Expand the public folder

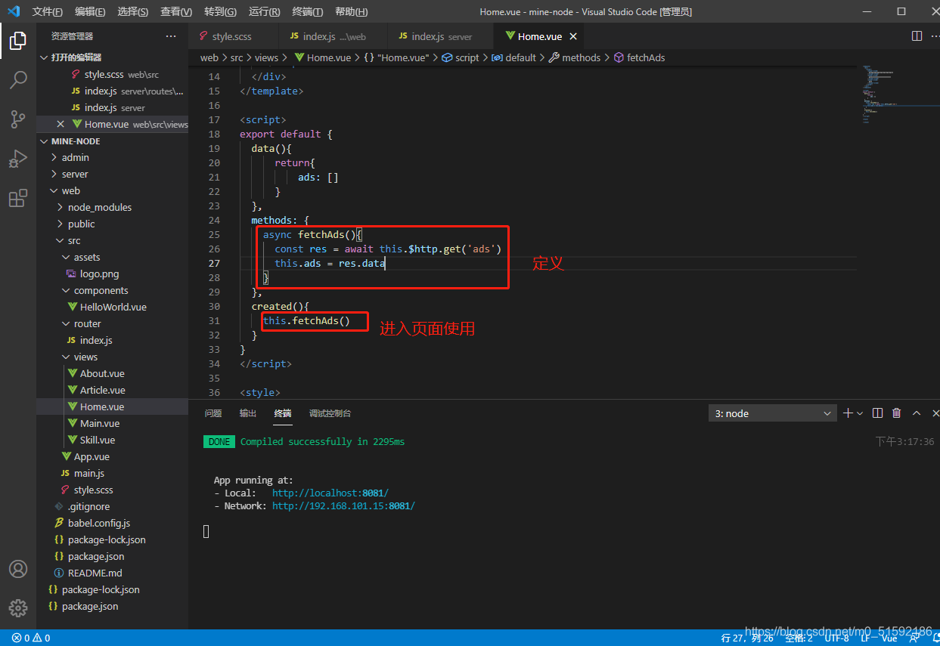click(x=112, y=224)
